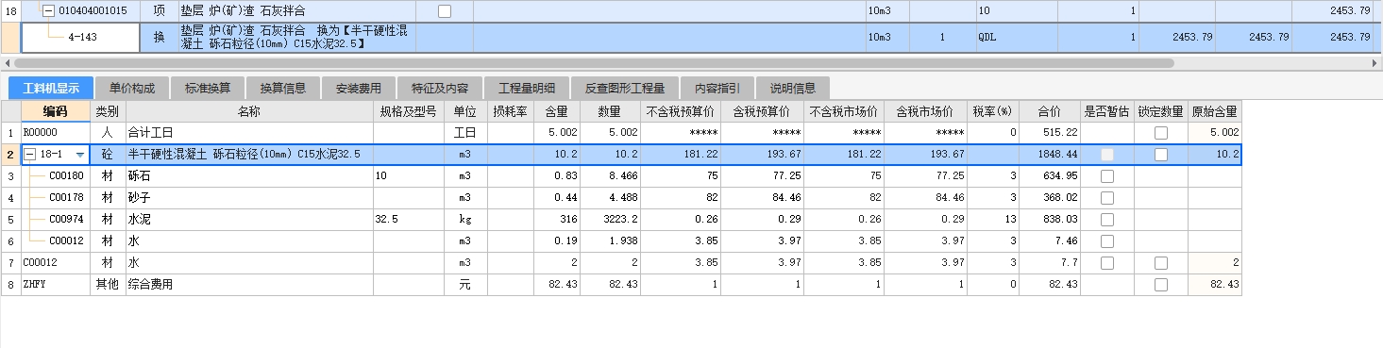The image size is (1383, 348).
Task: Collapse the 18-1 concrete material row
Action: point(30,155)
